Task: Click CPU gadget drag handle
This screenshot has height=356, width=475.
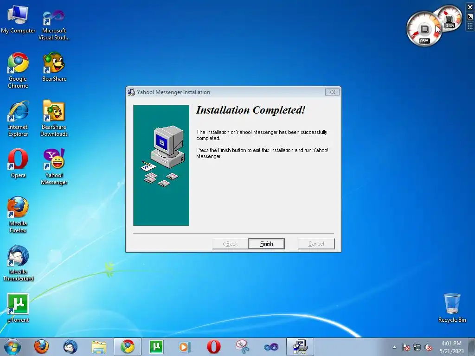Action: click(470, 26)
